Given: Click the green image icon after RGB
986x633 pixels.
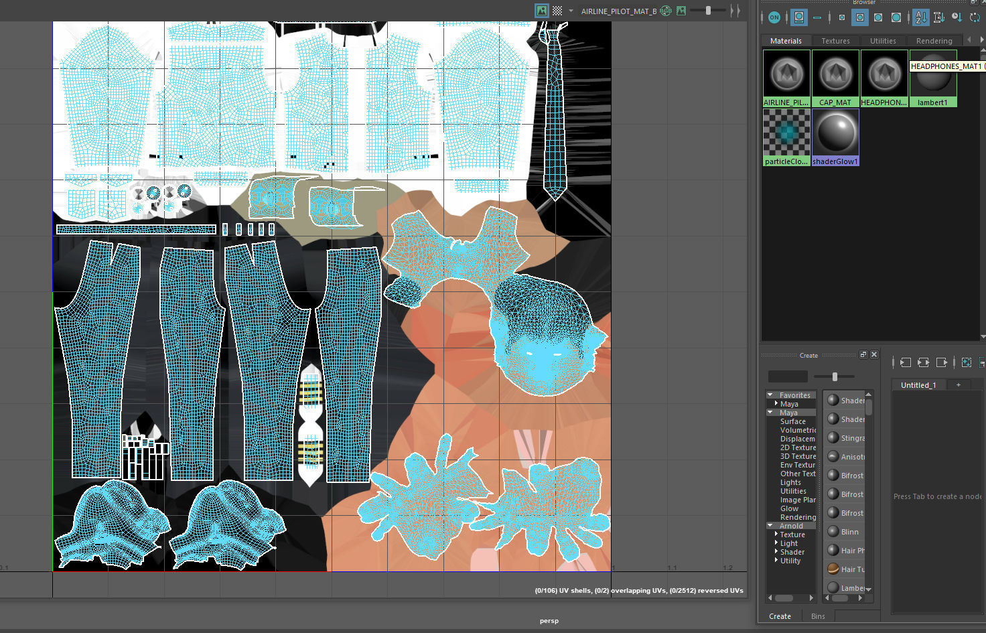Looking at the screenshot, I should pos(681,11).
